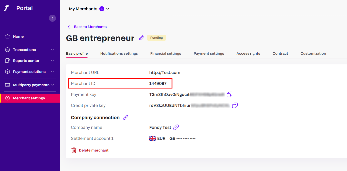The height and width of the screenshot is (171, 347).
Task: Edit Company connection with pencil icon
Action: coord(126,117)
